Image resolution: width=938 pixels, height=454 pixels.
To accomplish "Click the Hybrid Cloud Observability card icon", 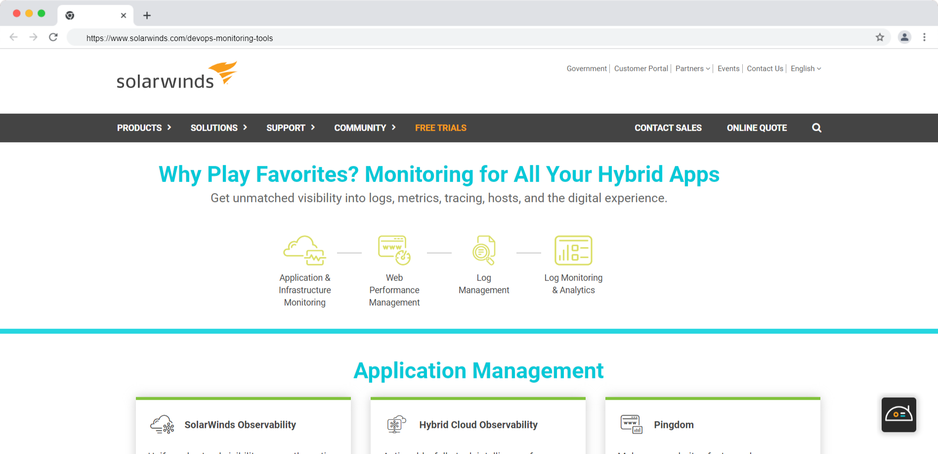I will tap(396, 425).
